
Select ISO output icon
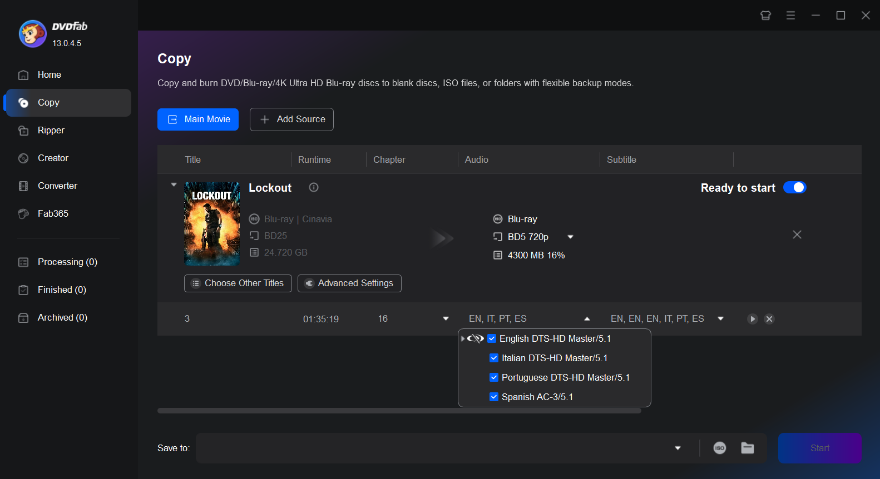(720, 448)
